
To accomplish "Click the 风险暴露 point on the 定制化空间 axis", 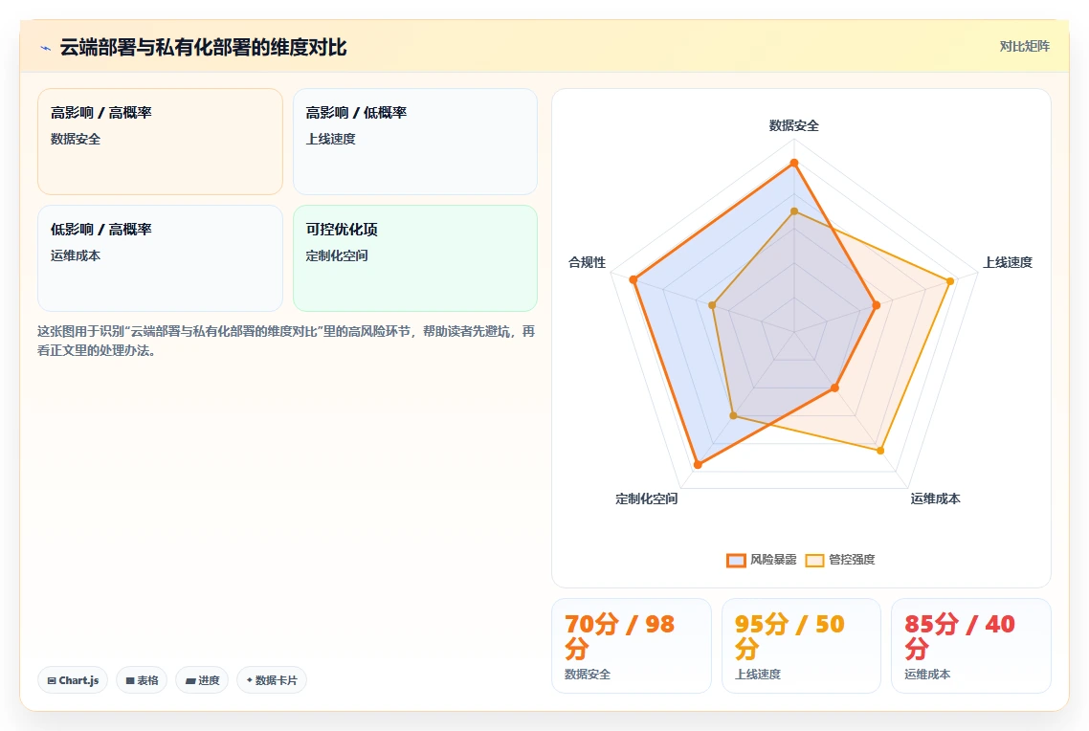I will [x=698, y=464].
